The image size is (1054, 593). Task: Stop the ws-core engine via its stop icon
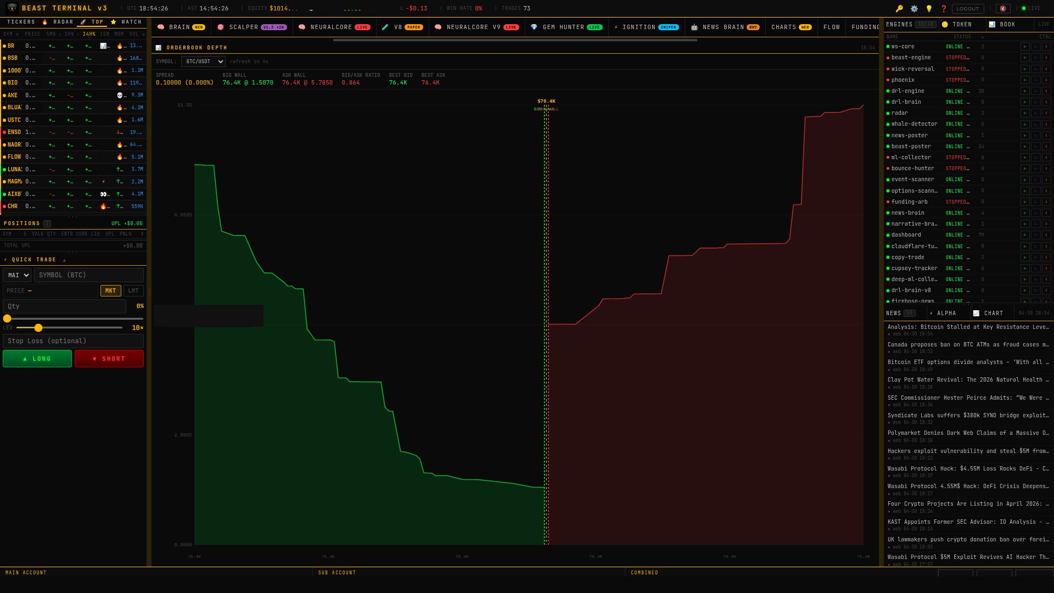coord(1047,46)
